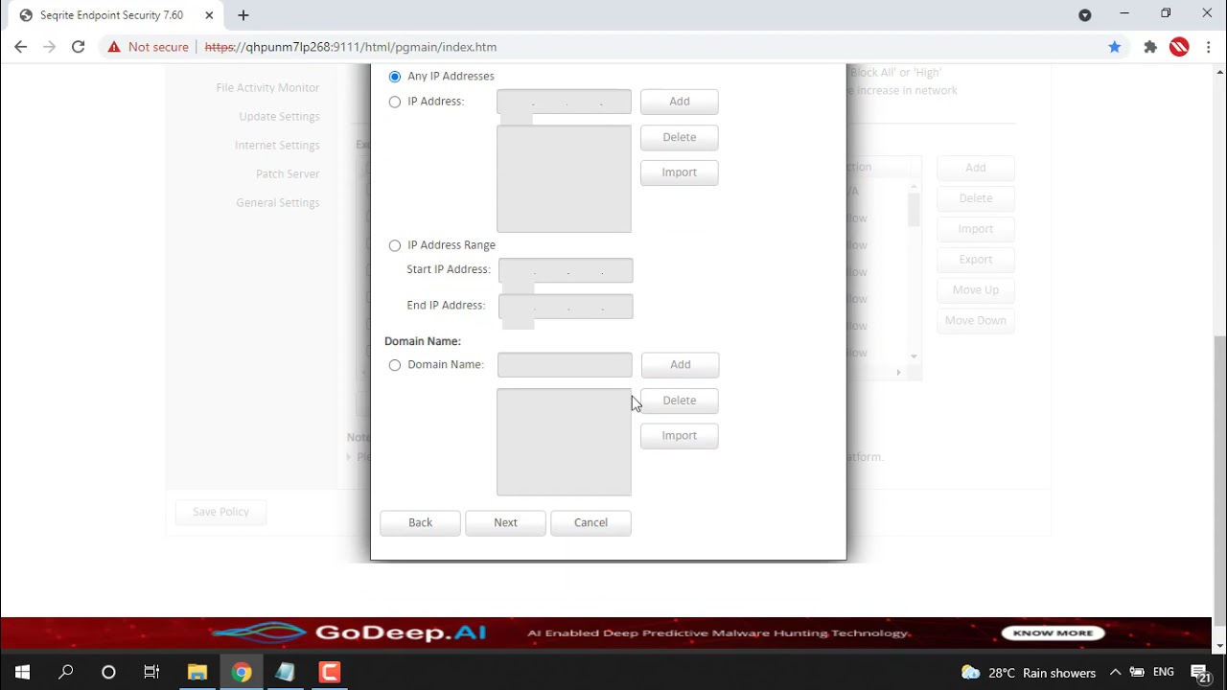The image size is (1227, 690).
Task: Reload the page
Action: (79, 47)
